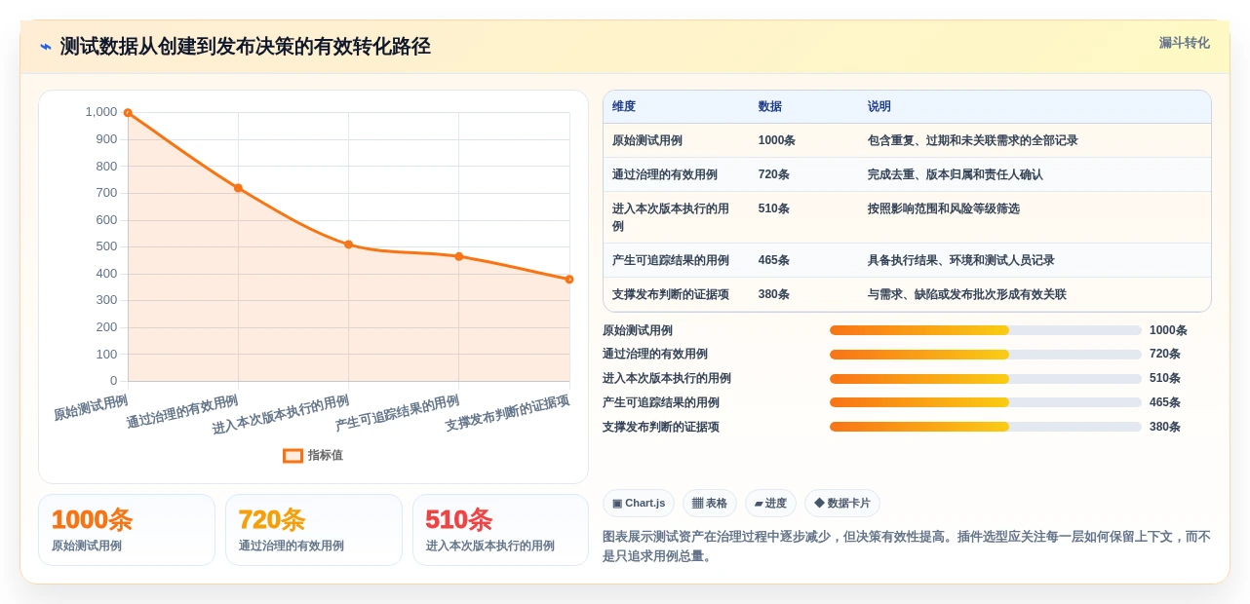Click the 510条 data card
This screenshot has width=1250, height=604.
coord(500,530)
